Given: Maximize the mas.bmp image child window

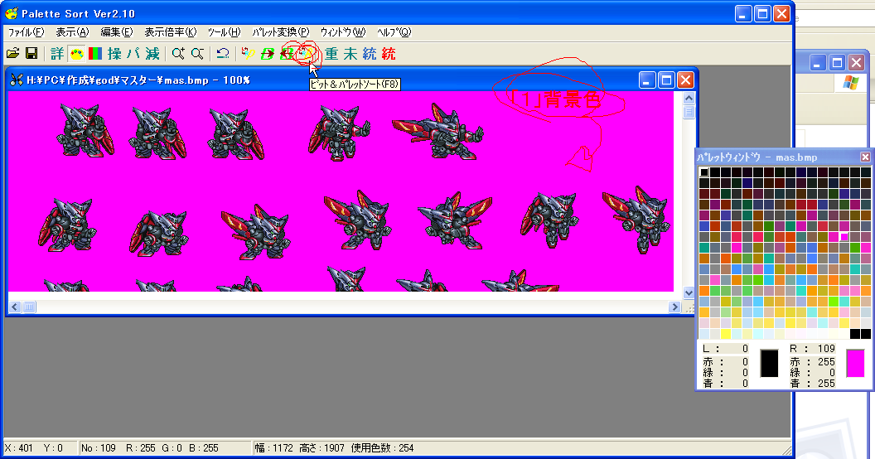Looking at the screenshot, I should pos(666,80).
